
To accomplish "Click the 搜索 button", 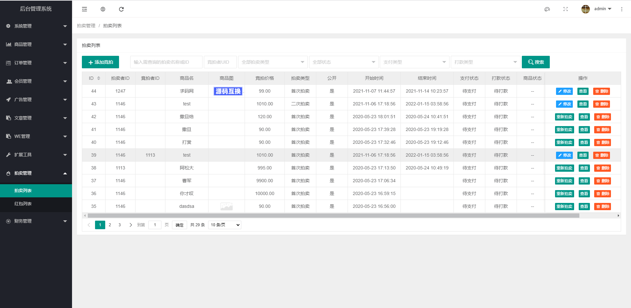I will 536,62.
